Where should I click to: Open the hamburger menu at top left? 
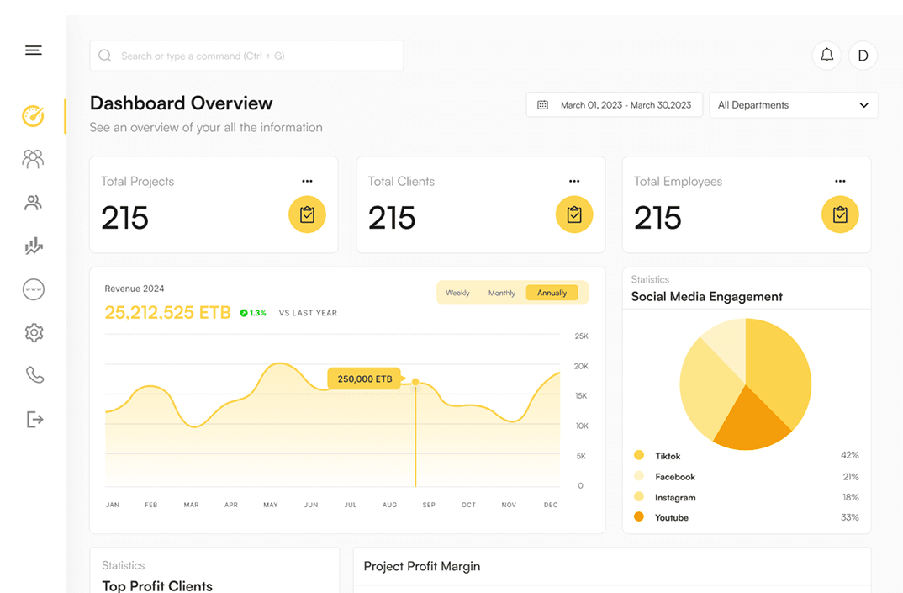33,50
